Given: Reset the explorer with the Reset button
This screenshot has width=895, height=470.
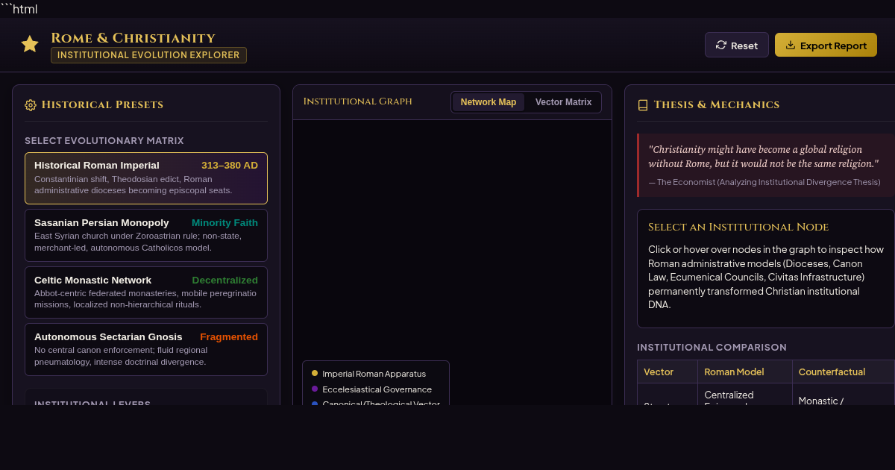Looking at the screenshot, I should (x=737, y=46).
